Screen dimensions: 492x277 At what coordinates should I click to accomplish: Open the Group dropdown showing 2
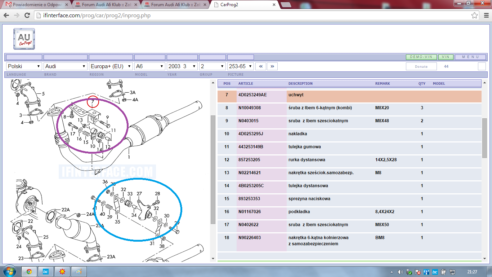213,66
